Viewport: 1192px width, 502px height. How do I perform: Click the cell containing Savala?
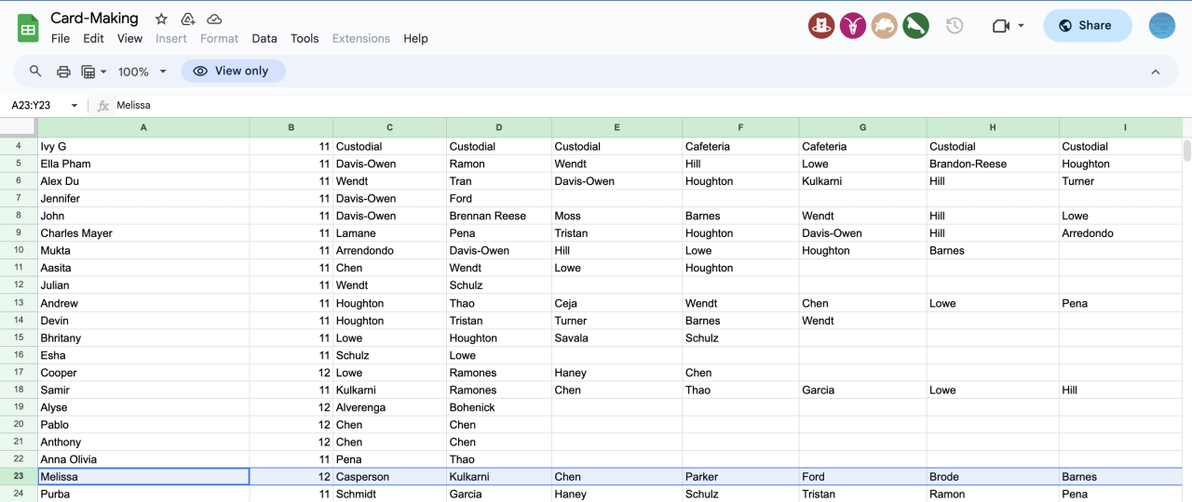click(x=616, y=337)
